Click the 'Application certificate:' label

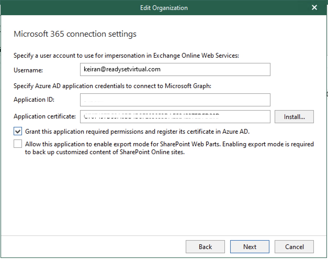45,116
